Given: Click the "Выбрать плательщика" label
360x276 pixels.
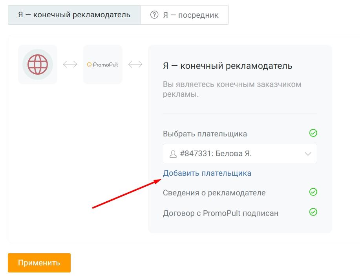Looking at the screenshot, I should click(x=205, y=134).
